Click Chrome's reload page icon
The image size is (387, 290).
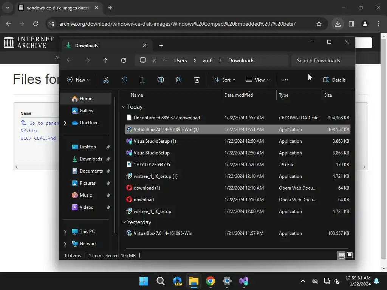[x=36, y=24]
